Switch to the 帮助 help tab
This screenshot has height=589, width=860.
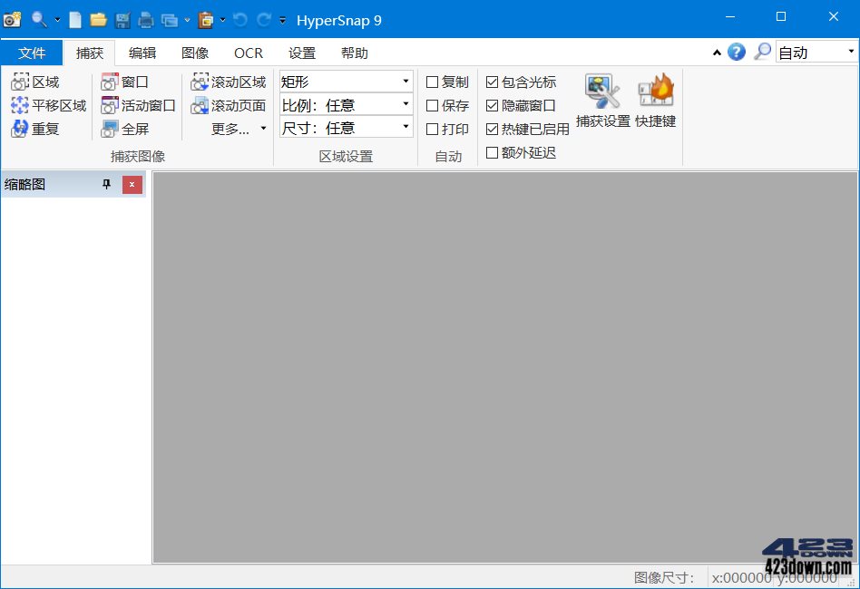pos(355,53)
